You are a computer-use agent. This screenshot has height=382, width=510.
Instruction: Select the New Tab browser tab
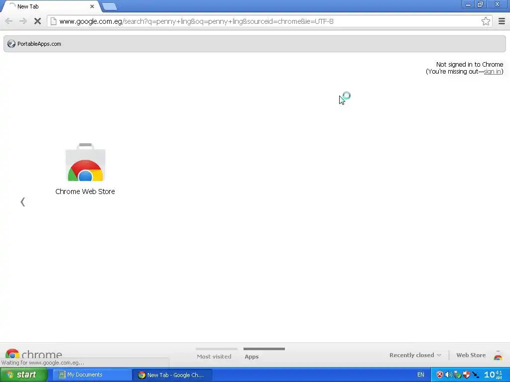50,6
